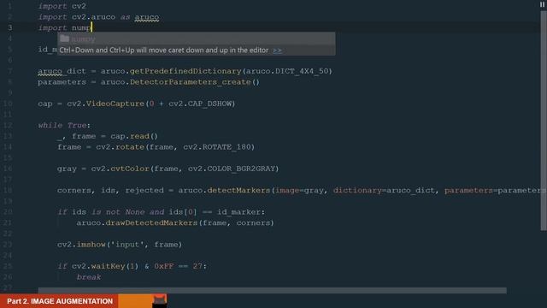Click 'COLOR_BGR2GRAY' on line 16
The image size is (547, 308).
point(241,169)
